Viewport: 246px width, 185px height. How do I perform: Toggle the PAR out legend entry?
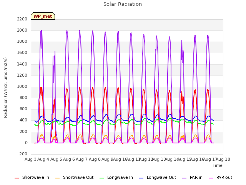[221, 177]
